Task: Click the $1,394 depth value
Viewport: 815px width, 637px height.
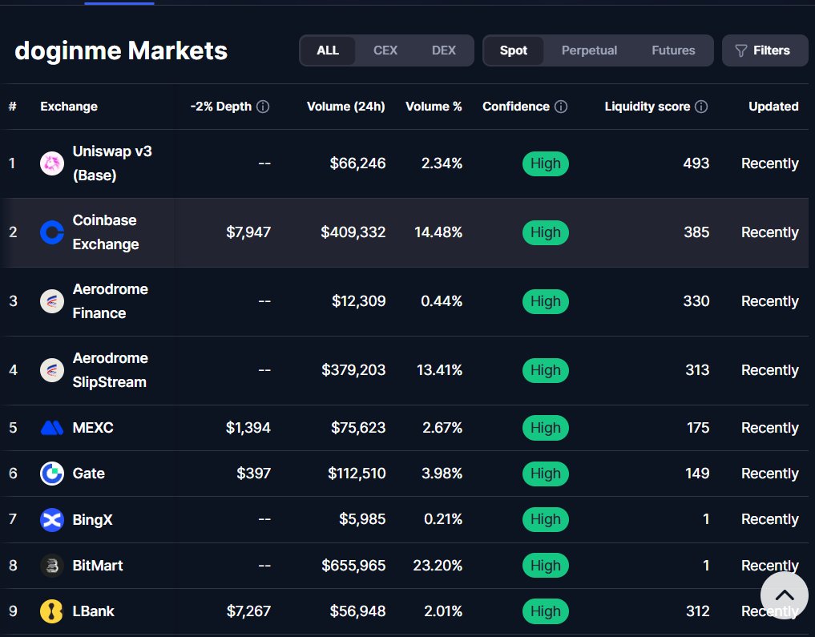Action: 248,428
